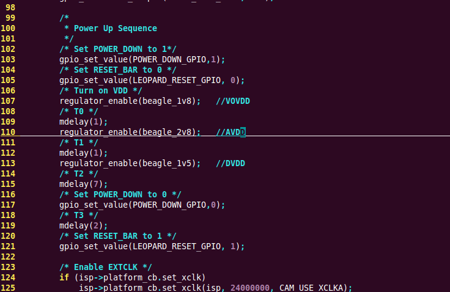Click the beagle_1v8 regulator argument
Image resolution: width=450 pixels, height=292 pixels.
tap(167, 101)
